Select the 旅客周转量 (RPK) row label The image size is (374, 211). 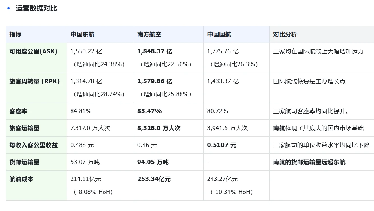[34, 81]
